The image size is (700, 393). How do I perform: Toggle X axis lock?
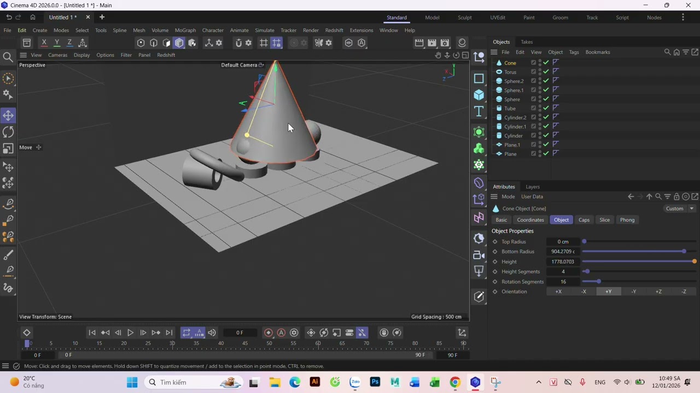(x=44, y=43)
